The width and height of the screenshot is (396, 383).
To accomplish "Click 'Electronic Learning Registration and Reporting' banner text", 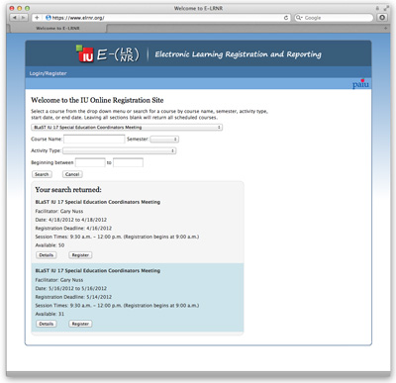I will (239, 54).
